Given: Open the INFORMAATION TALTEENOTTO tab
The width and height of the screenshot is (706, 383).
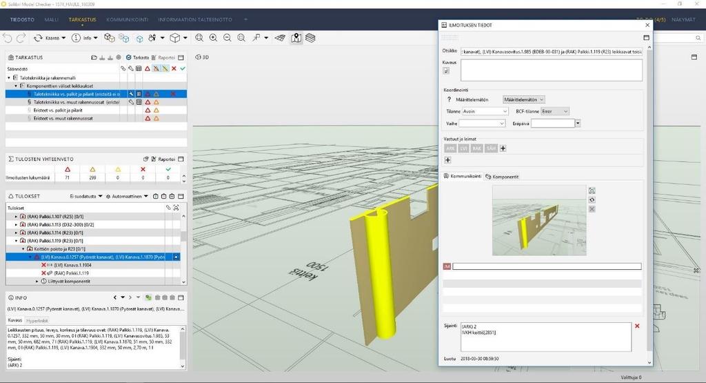Looking at the screenshot, I should 195,19.
